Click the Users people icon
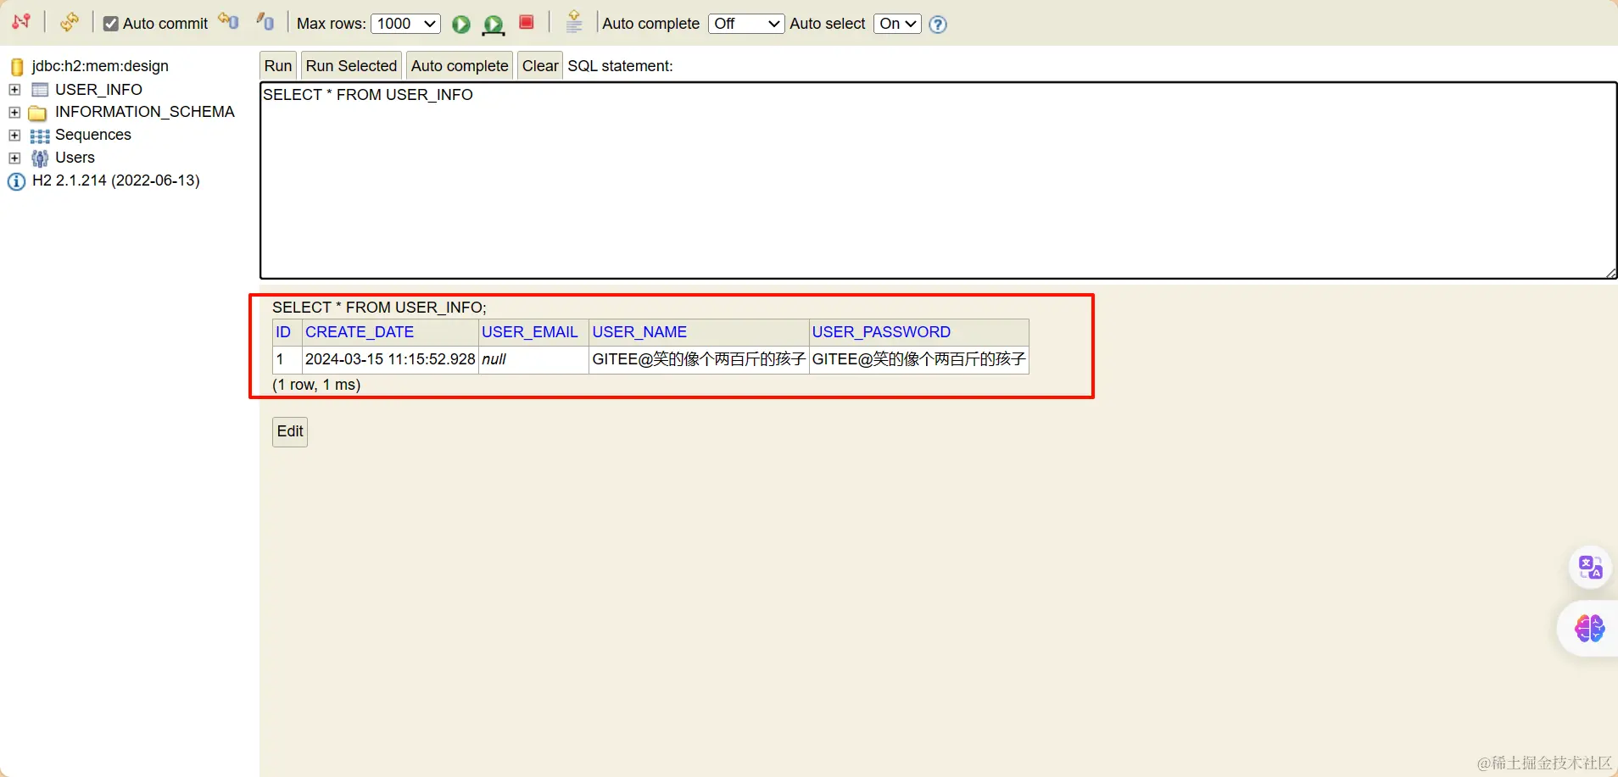The image size is (1618, 777). 40,158
